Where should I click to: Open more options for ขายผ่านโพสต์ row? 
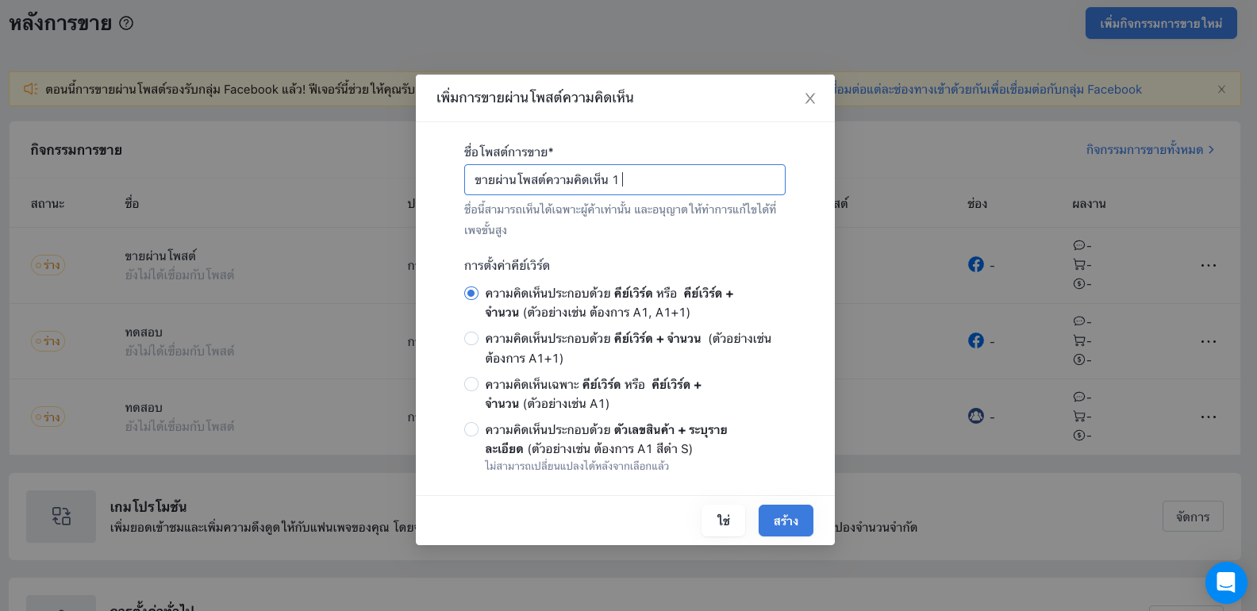pos(1209,265)
